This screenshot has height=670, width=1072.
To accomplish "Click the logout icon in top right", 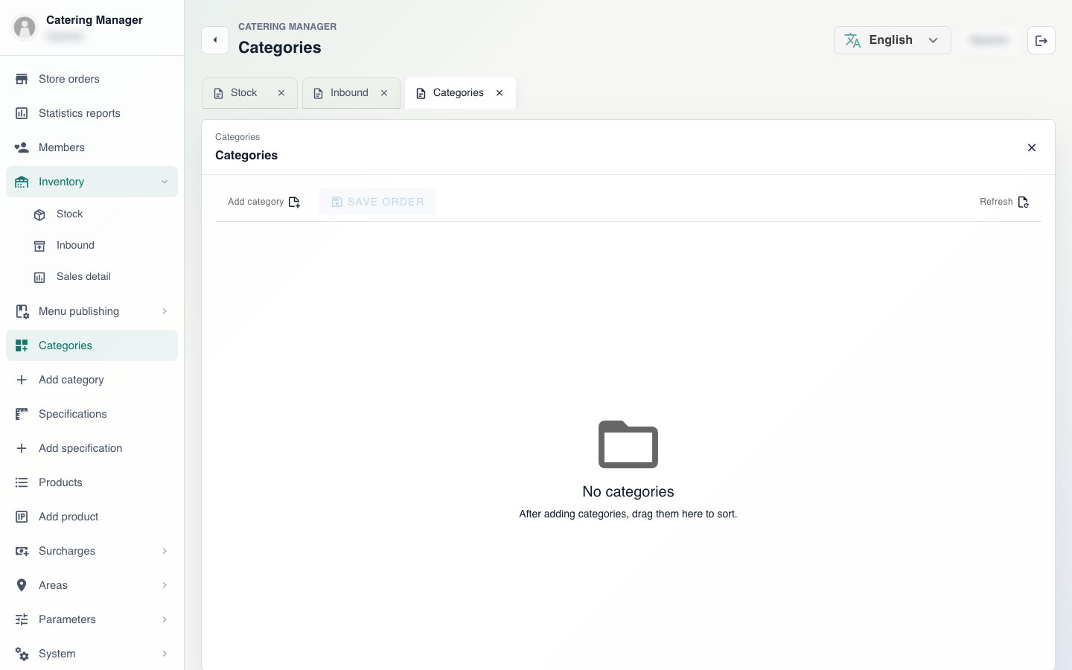I will (1041, 40).
